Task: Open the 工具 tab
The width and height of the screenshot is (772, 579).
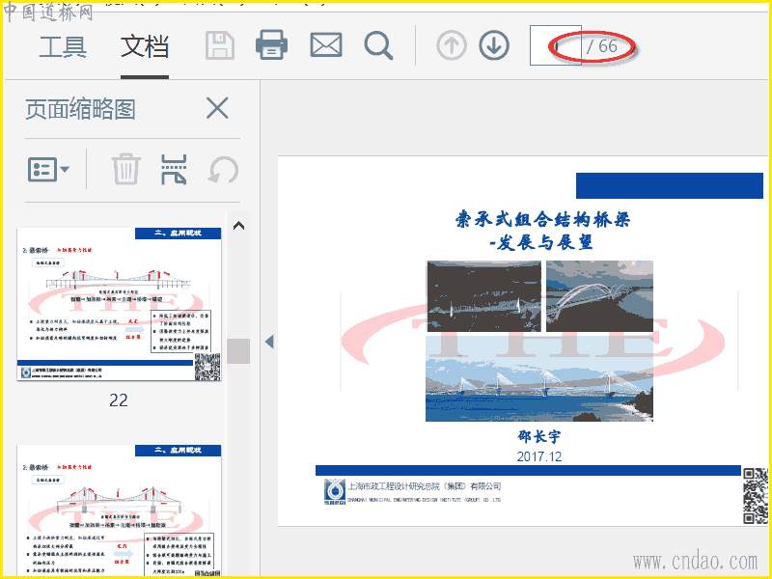Action: pos(63,47)
